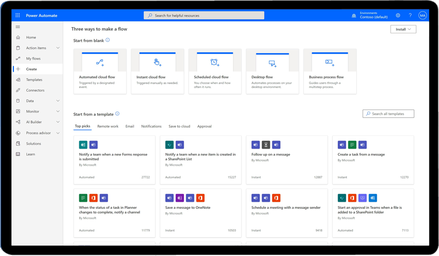This screenshot has height=256, width=439.
Task: Click the Business process flow icon
Action: coord(330,63)
